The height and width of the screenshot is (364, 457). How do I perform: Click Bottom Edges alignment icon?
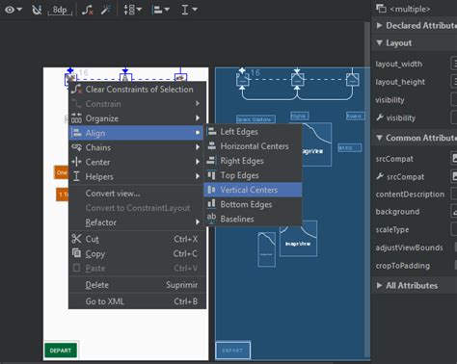(211, 204)
